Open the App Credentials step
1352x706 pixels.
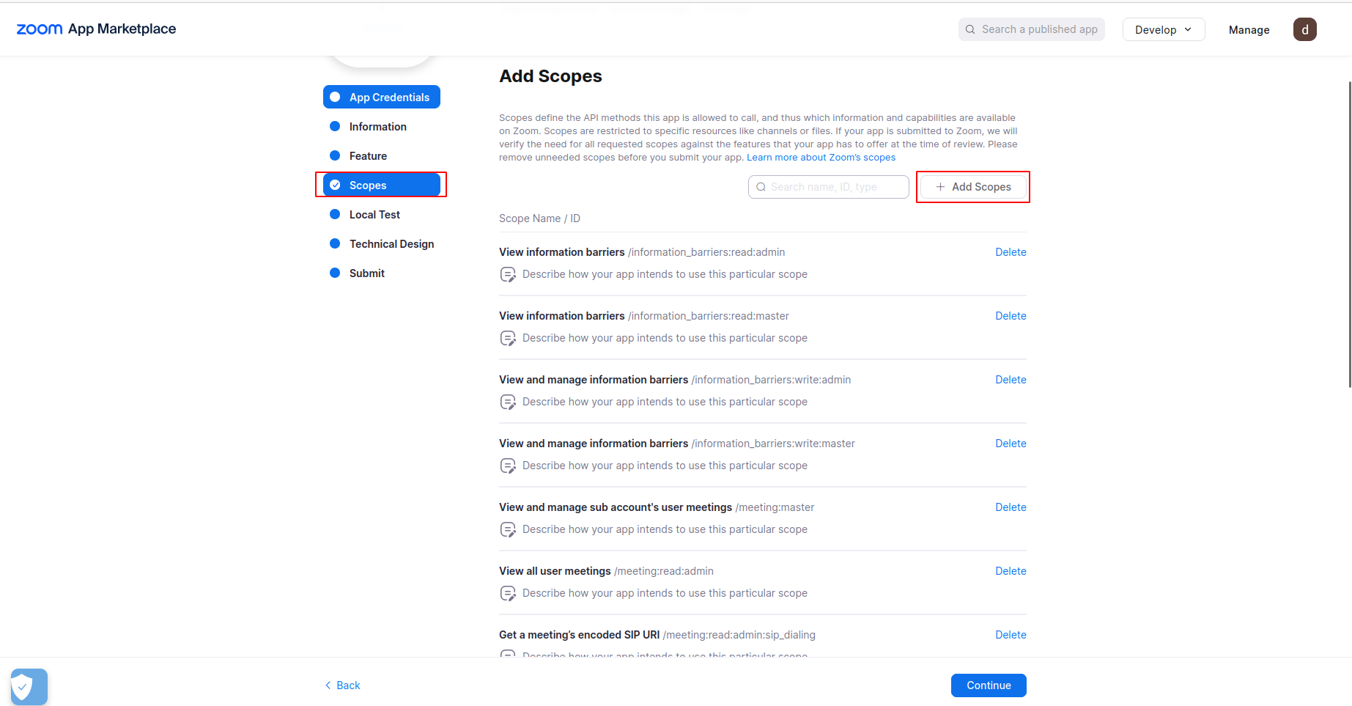point(381,98)
